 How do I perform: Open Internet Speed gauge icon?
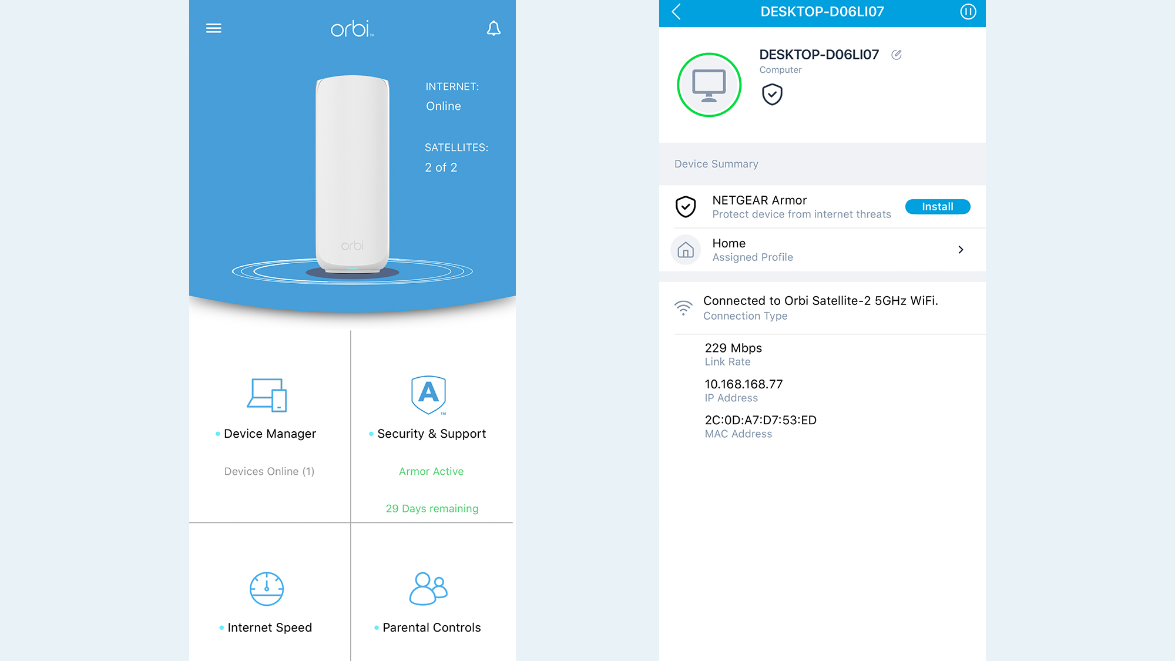pyautogui.click(x=267, y=589)
